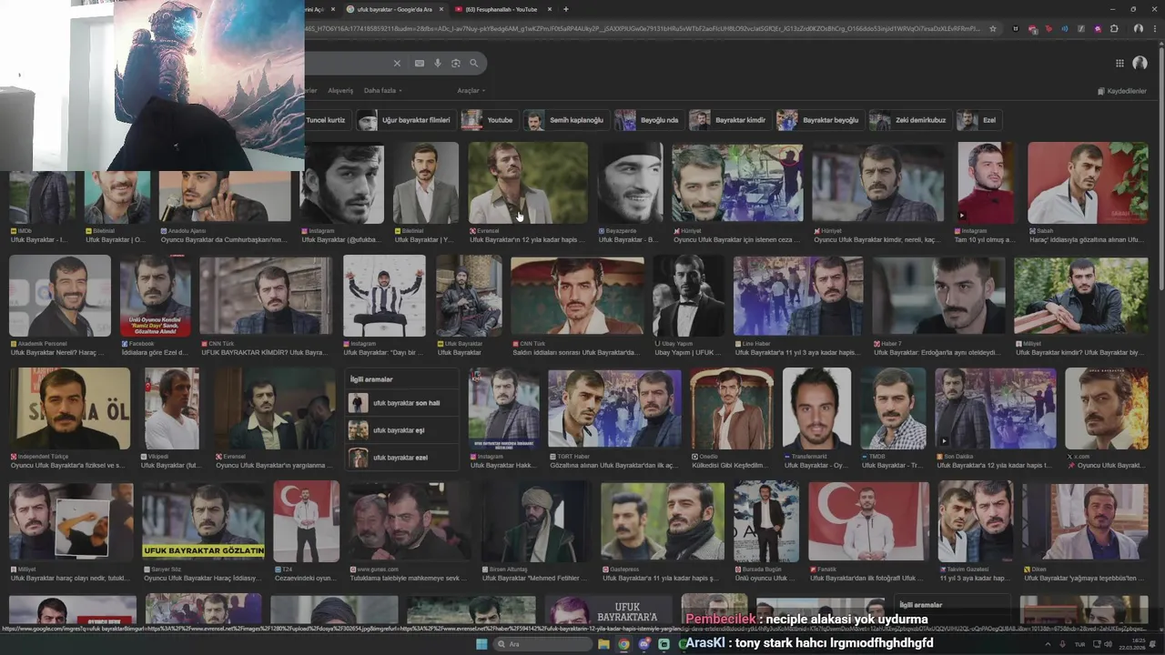Expand the Araçlar tools dropdown

click(471, 91)
